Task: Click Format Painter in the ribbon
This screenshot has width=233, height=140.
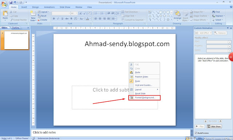Action: pyautogui.click(x=19, y=20)
